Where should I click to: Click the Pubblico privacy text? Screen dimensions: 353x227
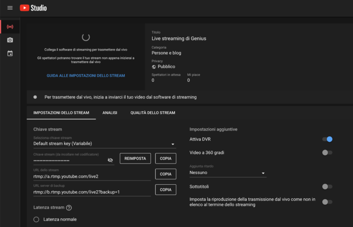click(166, 67)
